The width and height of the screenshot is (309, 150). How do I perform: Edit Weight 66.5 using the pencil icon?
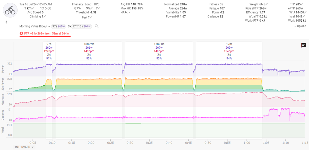267,4
